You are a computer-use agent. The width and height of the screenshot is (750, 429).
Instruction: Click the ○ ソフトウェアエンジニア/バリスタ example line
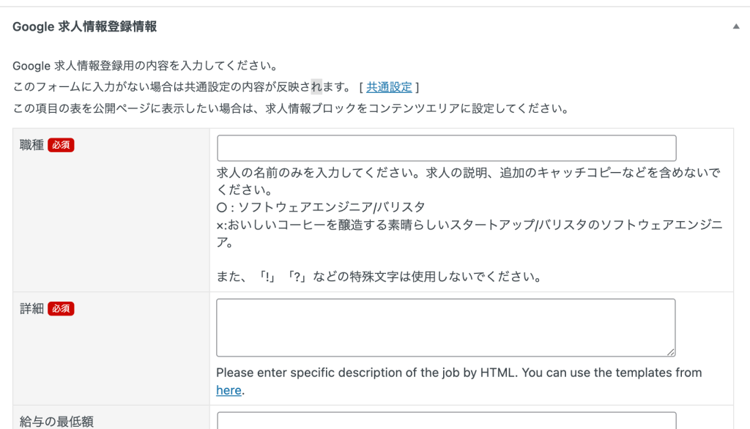point(321,207)
